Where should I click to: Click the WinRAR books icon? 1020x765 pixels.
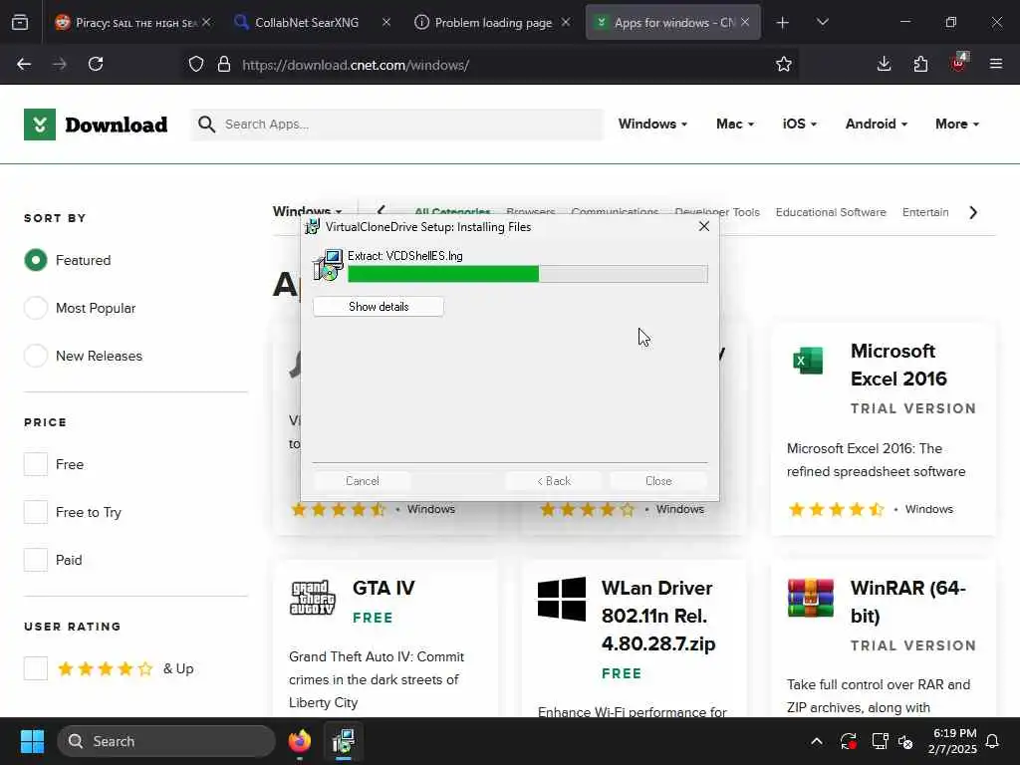pyautogui.click(x=811, y=598)
